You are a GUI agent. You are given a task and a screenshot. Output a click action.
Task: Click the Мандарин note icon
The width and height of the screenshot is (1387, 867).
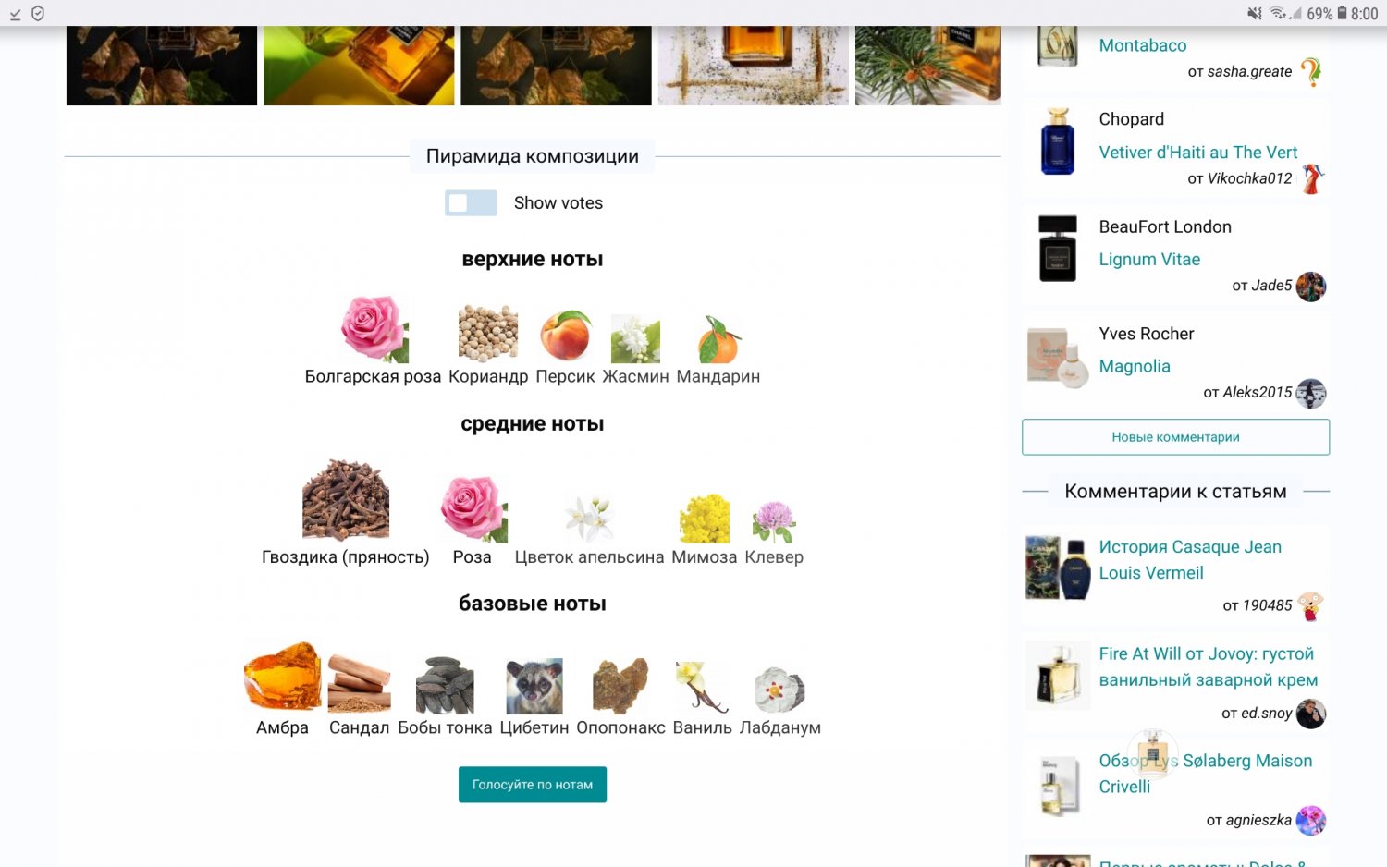click(x=718, y=339)
